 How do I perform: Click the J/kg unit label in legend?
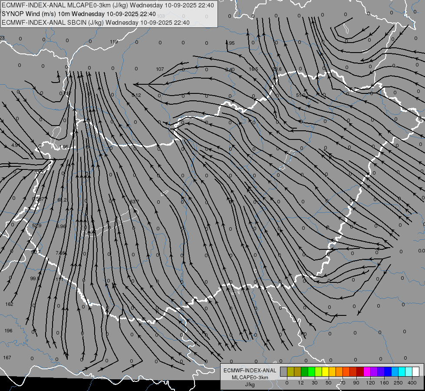[x=250, y=384]
